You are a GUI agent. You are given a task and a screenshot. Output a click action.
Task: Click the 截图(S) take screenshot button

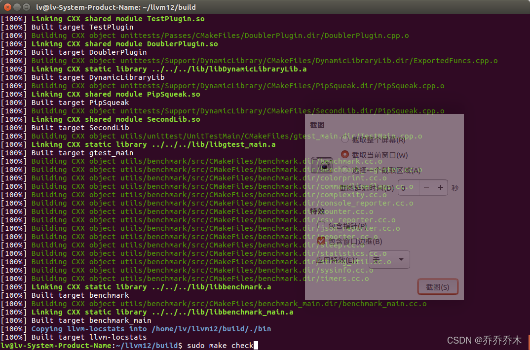[438, 287]
